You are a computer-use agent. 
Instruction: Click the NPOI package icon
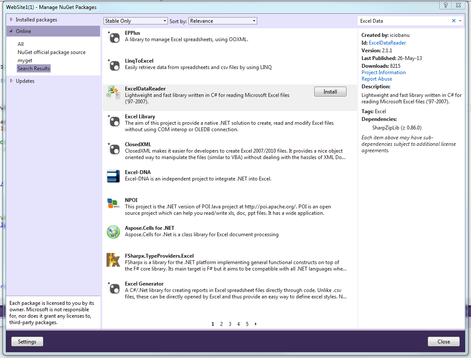(113, 204)
